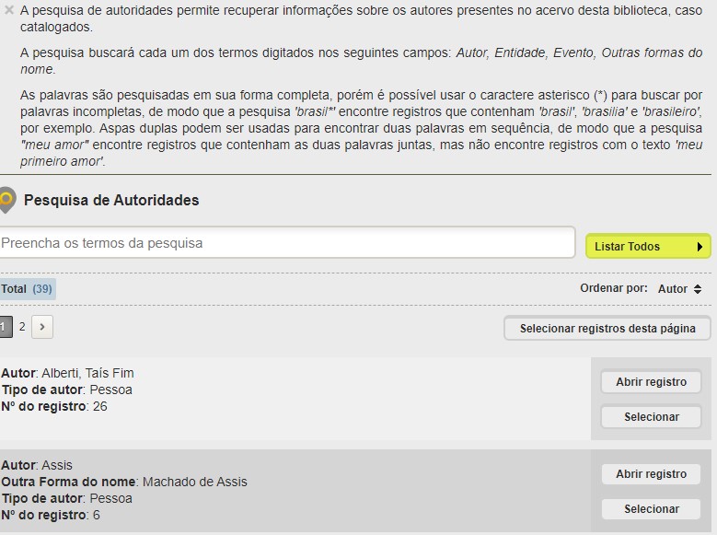Click the sort arrows next to Autor
The height and width of the screenshot is (535, 717).
pyautogui.click(x=698, y=289)
